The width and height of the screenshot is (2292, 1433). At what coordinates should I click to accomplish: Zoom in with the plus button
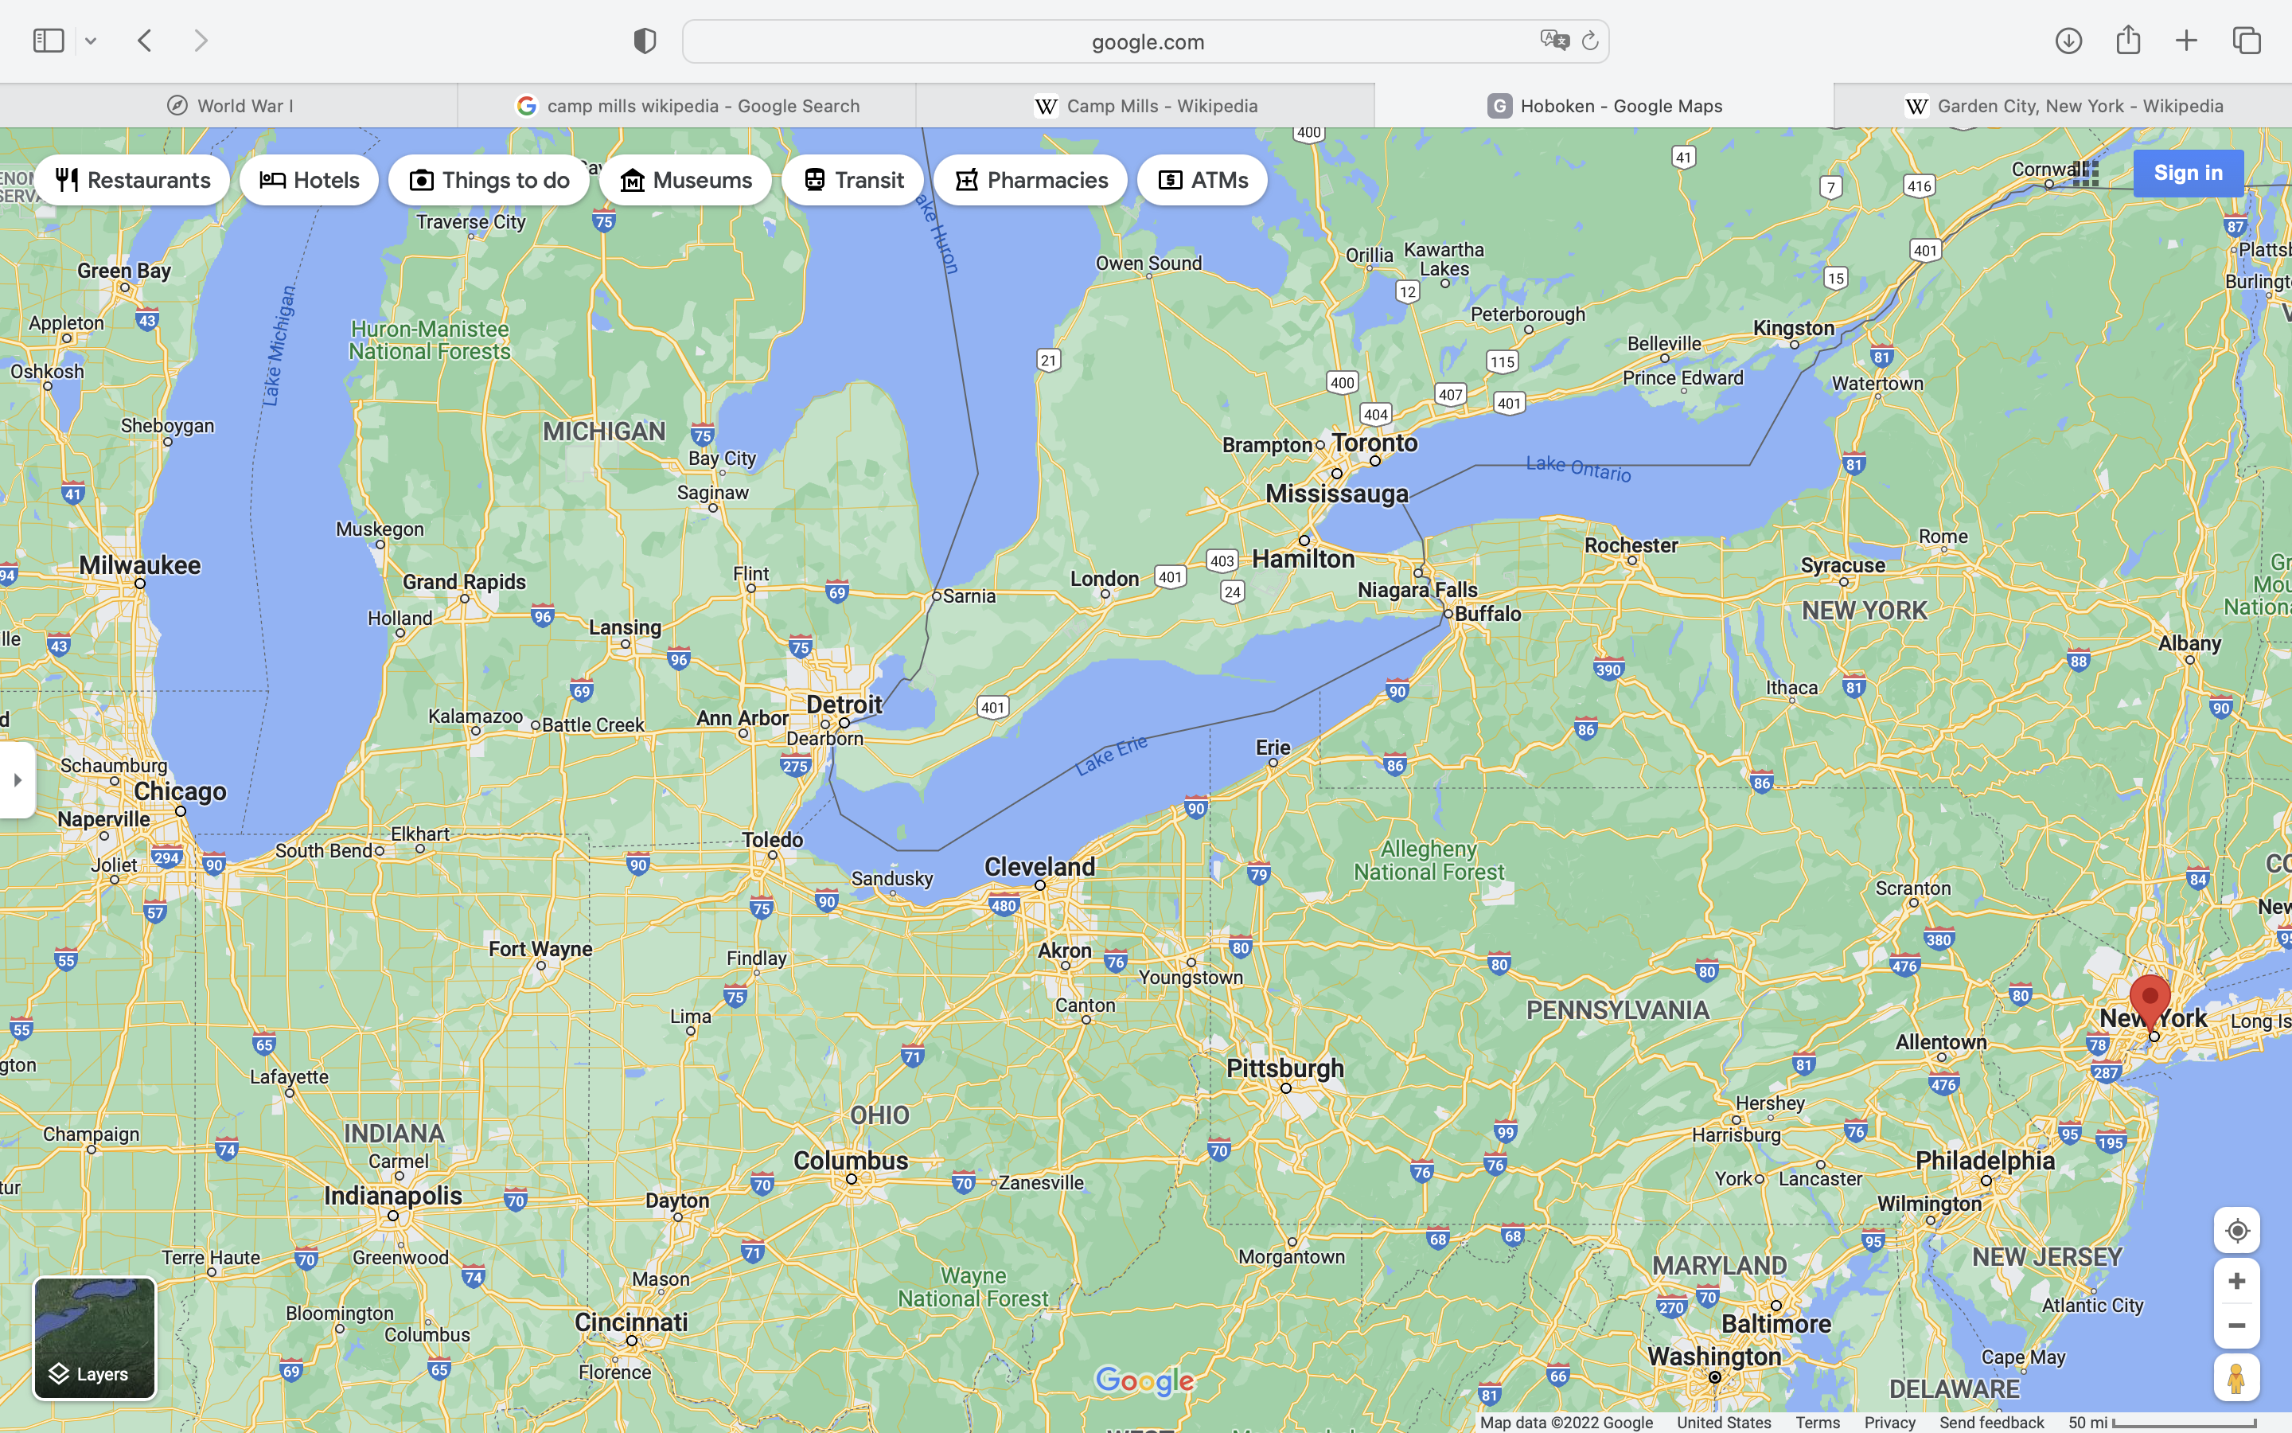(2236, 1282)
